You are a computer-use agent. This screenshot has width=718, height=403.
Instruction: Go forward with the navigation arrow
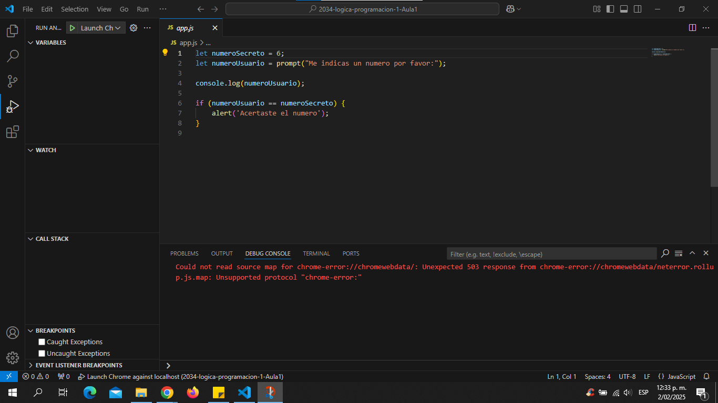(214, 9)
